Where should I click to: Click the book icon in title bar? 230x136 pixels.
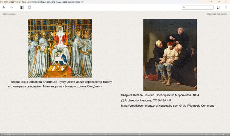coord(1,2)
